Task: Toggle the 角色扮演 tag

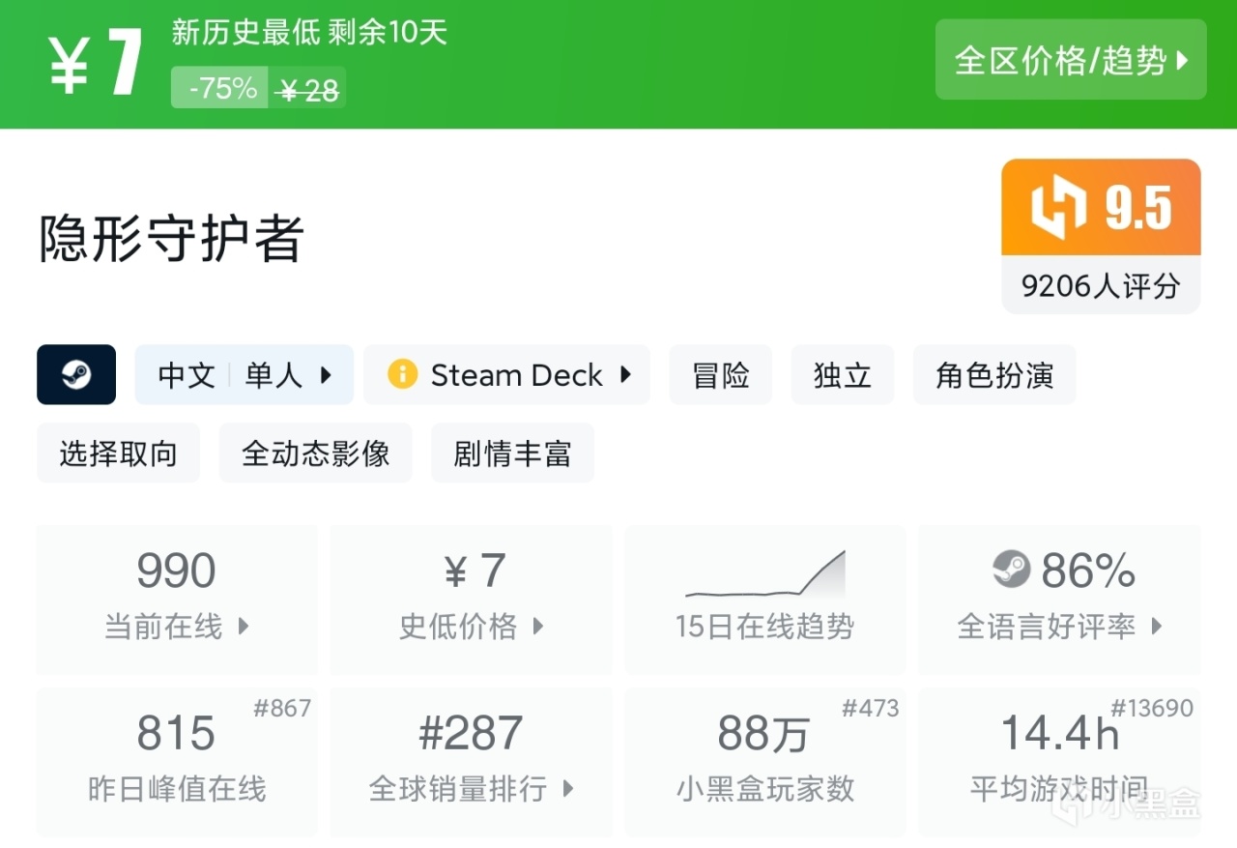Action: coord(993,374)
